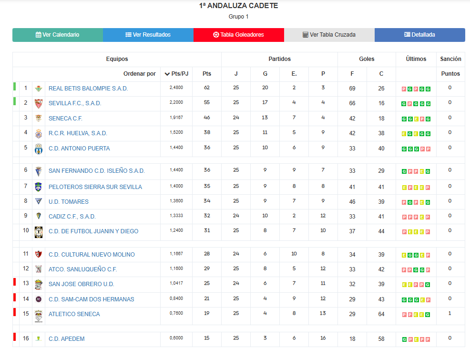The height and width of the screenshot is (348, 470).
Task: Open CADIZ C.F., S.A.D. team link
Action: 72,217
